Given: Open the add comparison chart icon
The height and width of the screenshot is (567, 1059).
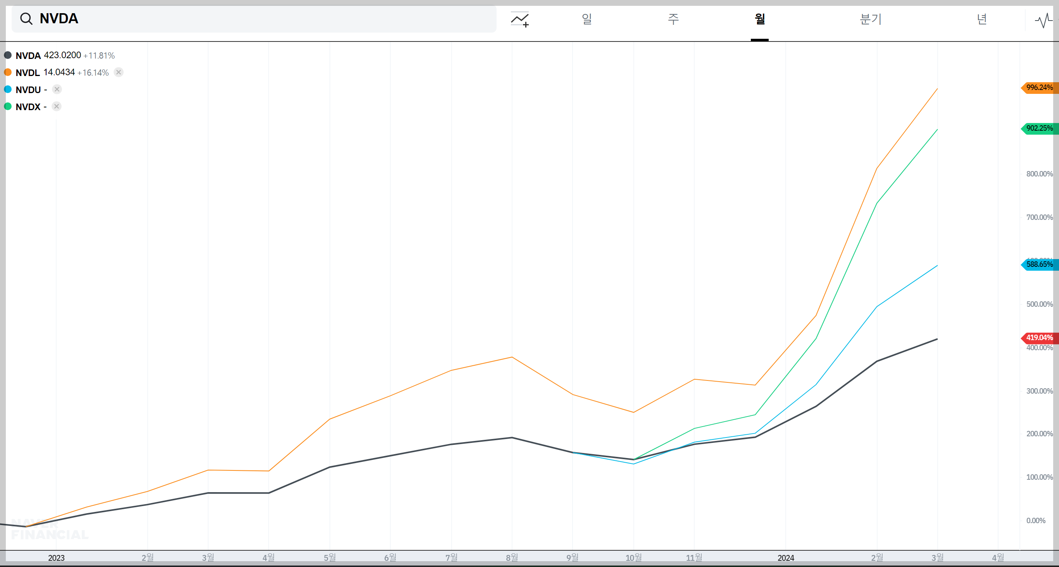Looking at the screenshot, I should tap(520, 19).
